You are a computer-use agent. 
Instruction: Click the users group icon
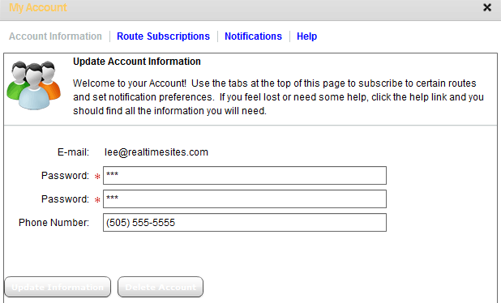(x=33, y=85)
